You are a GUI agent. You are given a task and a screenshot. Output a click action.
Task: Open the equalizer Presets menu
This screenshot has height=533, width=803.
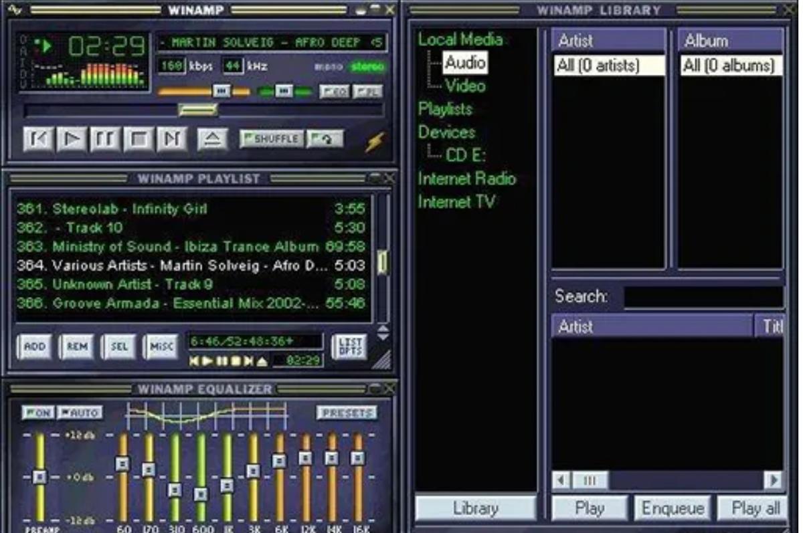(347, 413)
